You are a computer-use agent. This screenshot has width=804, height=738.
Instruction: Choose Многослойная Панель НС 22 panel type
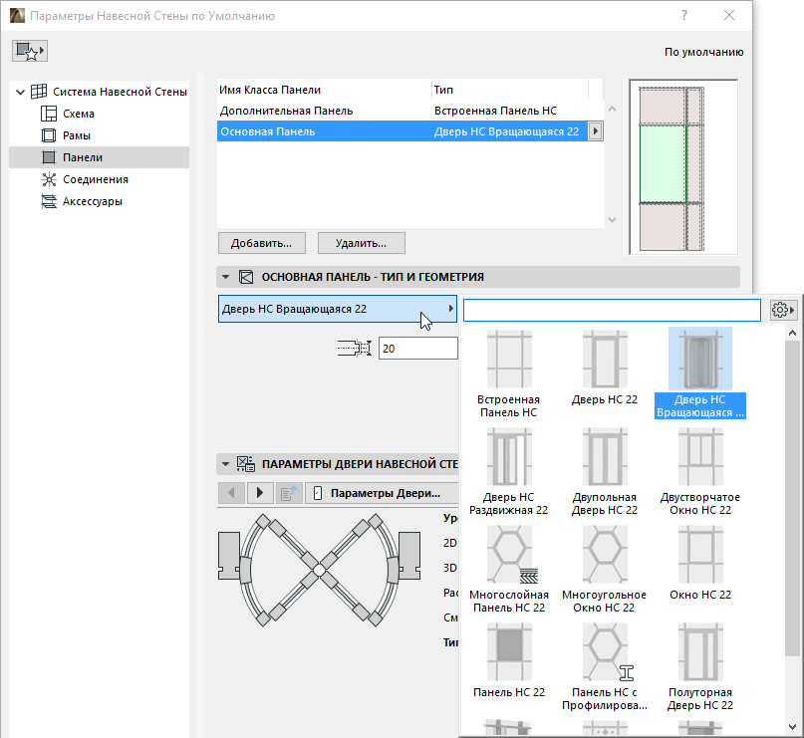coord(509,569)
